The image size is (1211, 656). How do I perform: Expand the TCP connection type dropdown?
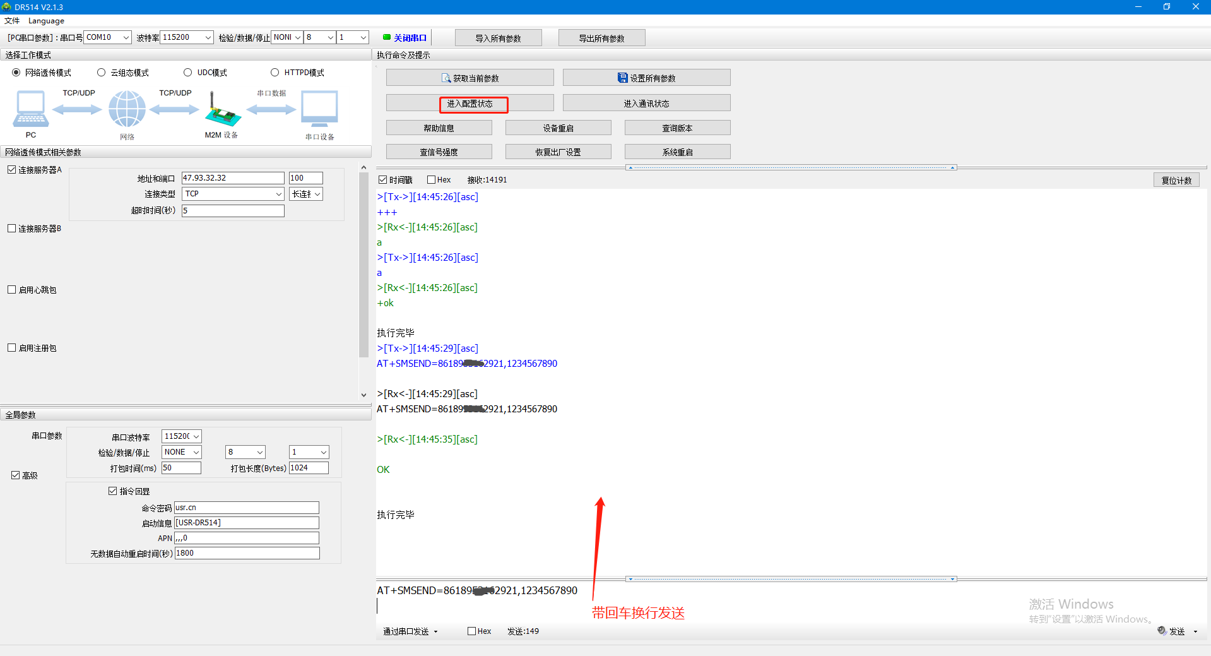[278, 194]
